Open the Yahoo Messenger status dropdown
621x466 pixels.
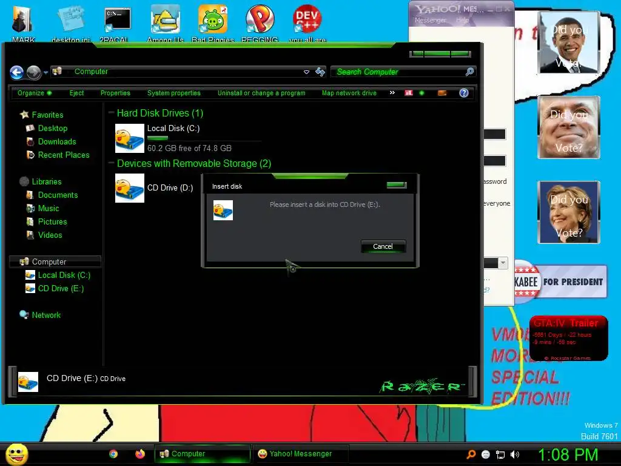503,263
